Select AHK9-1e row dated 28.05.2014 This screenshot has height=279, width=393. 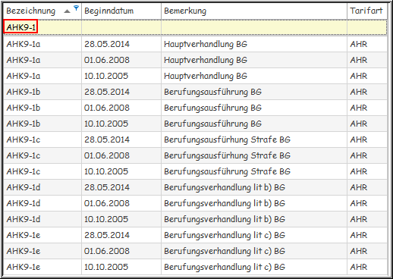coord(195,235)
